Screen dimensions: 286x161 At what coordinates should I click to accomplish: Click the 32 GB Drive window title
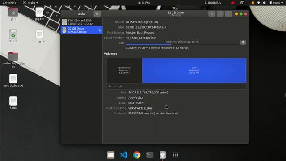pos(176,13)
